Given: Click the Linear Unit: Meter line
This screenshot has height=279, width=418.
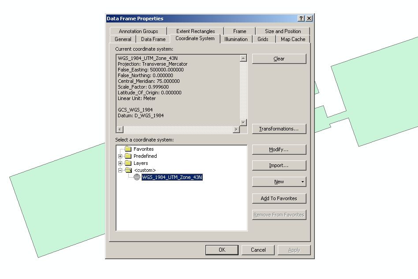Looking at the screenshot, I should pos(137,98).
